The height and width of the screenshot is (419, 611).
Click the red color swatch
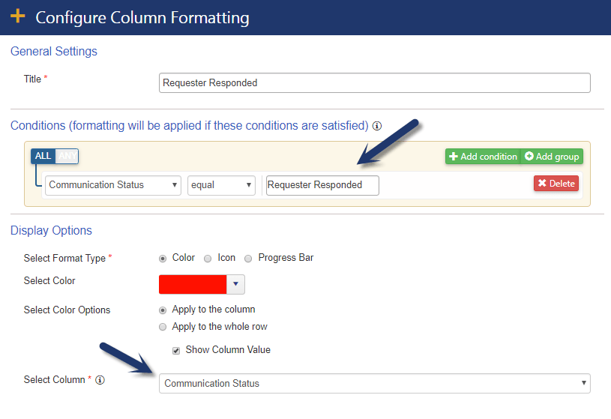point(193,284)
